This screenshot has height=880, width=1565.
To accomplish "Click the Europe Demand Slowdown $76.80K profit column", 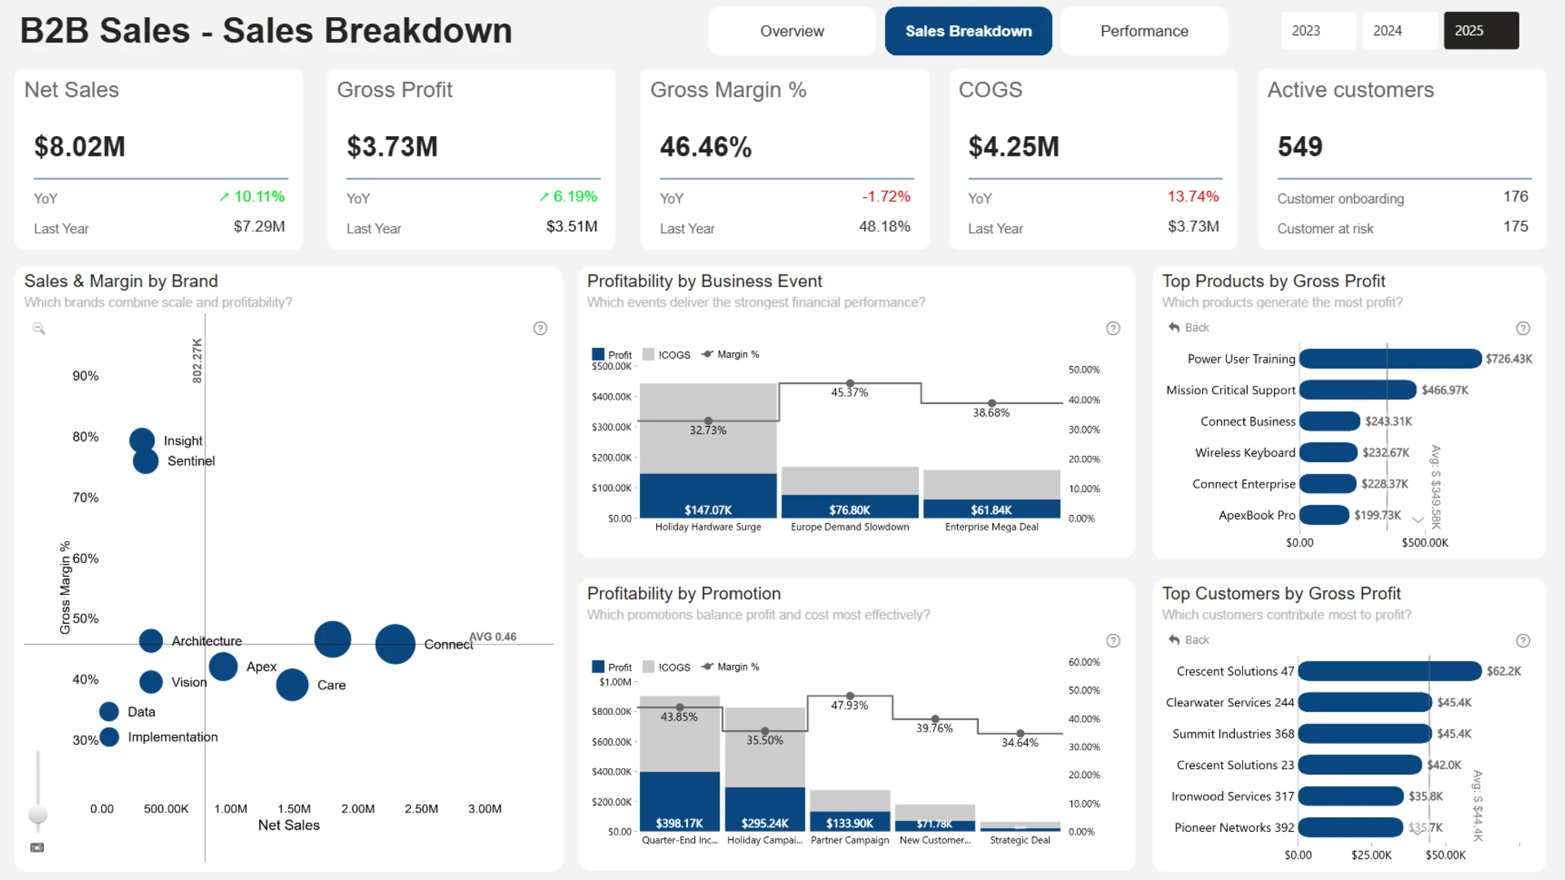I will point(849,506).
